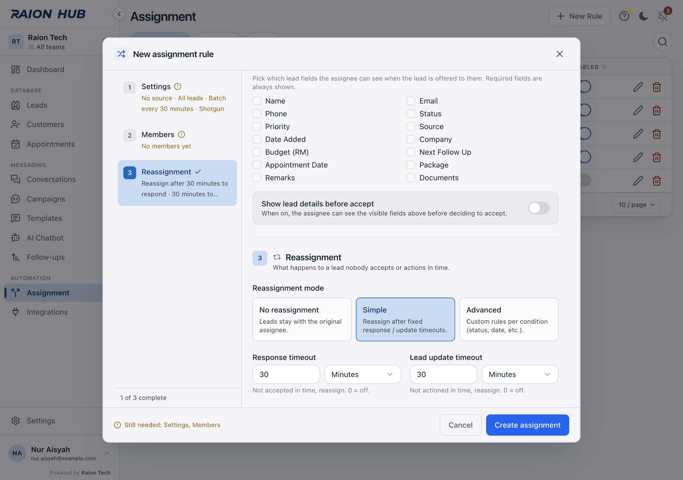Open Response timeout Minutes dropdown
Image resolution: width=683 pixels, height=480 pixels.
click(363, 375)
